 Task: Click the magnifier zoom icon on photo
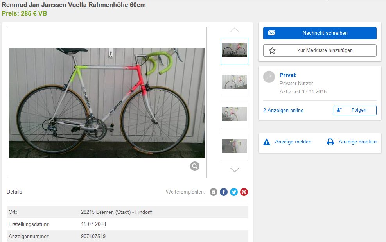[195, 166]
